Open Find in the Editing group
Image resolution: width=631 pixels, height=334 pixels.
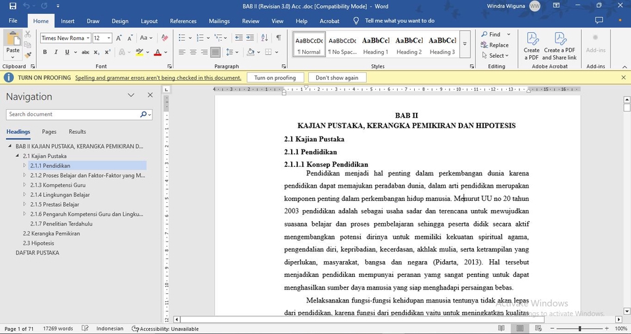coord(491,35)
